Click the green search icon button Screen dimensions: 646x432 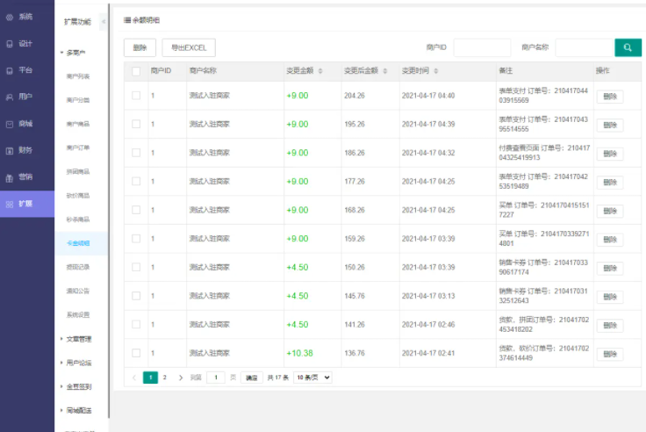coord(628,47)
